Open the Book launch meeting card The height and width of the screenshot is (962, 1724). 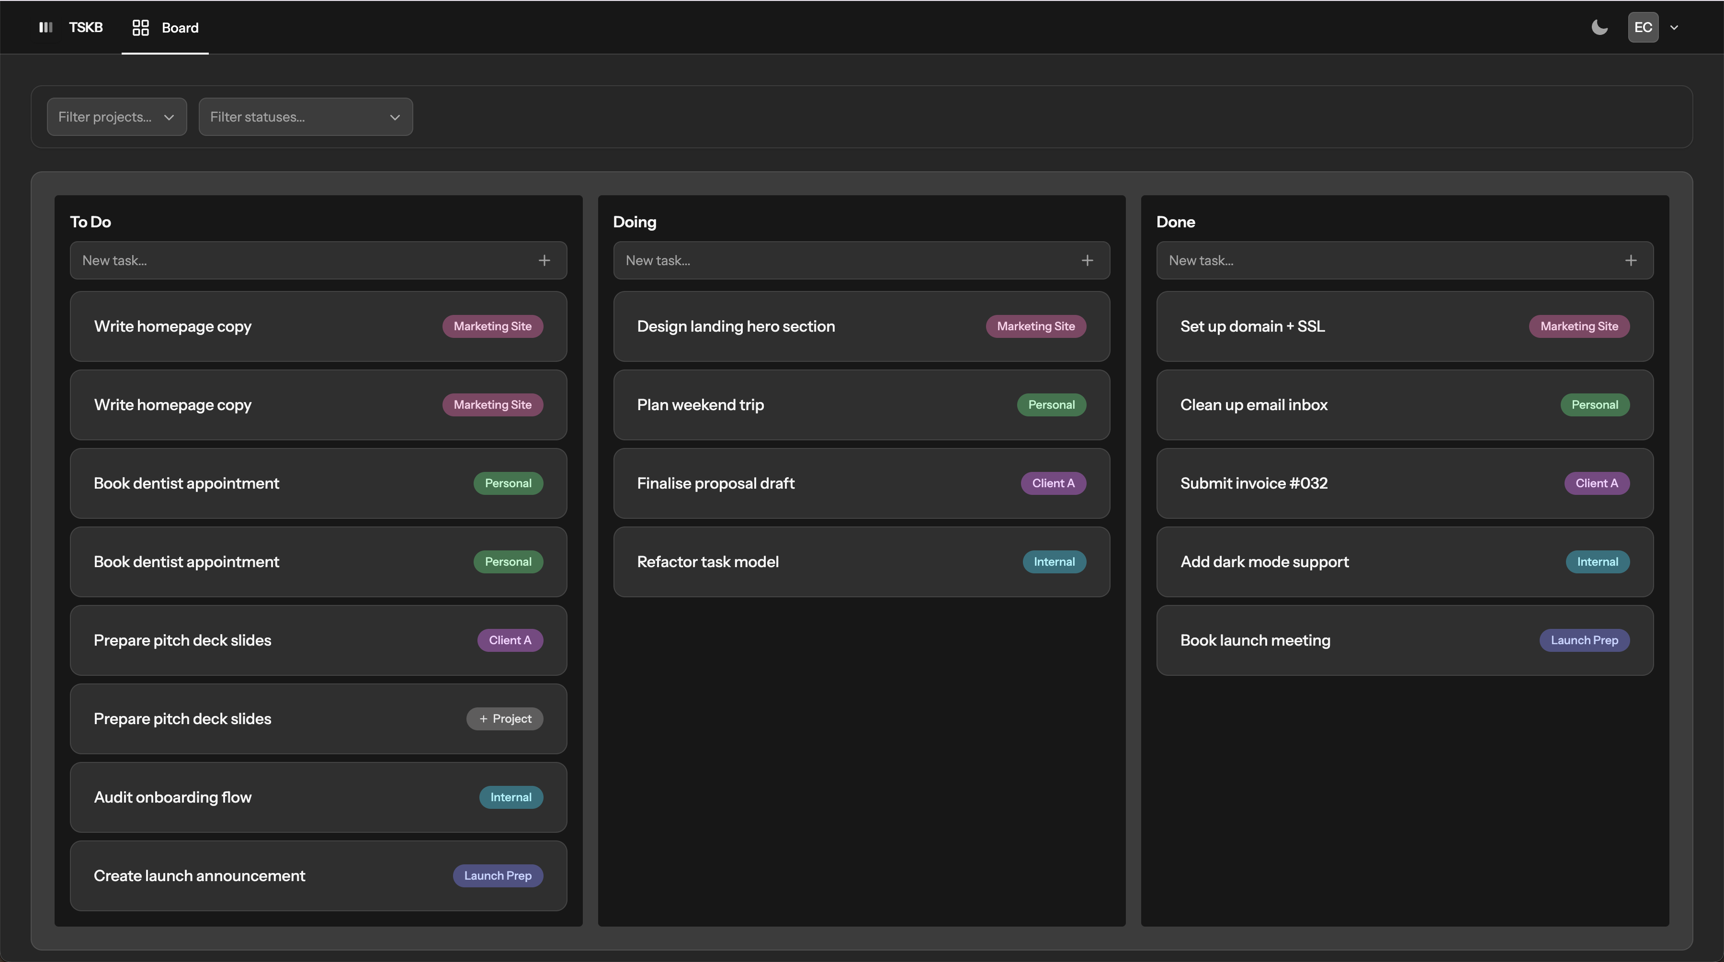click(x=1405, y=640)
